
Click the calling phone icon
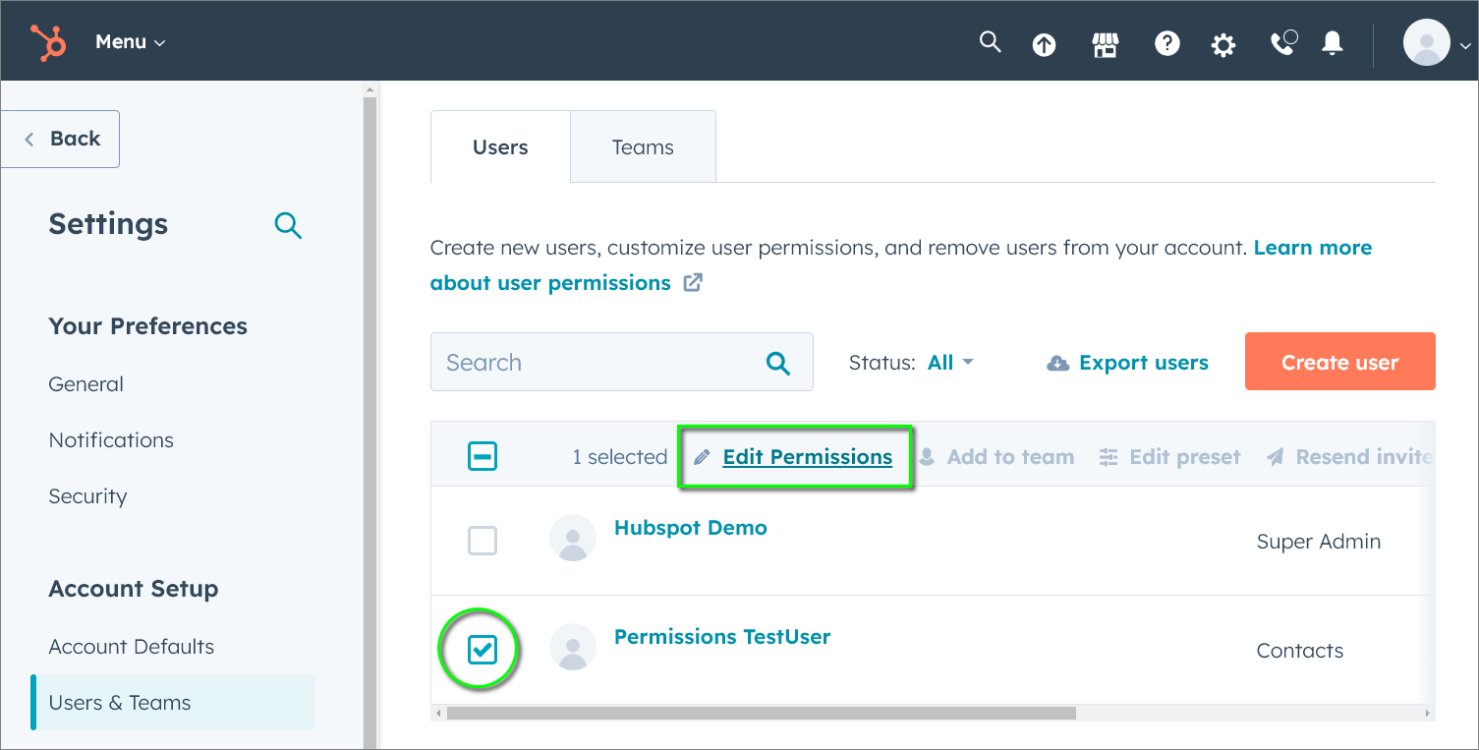click(x=1282, y=43)
